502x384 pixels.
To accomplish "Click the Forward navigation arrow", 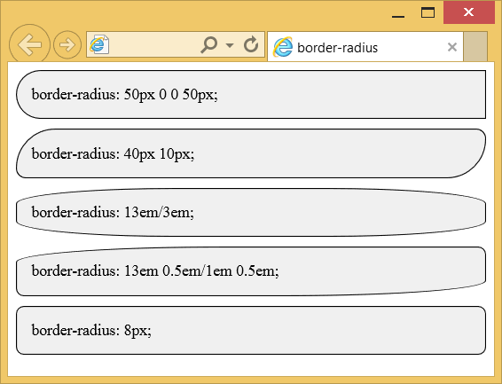I will [67, 45].
